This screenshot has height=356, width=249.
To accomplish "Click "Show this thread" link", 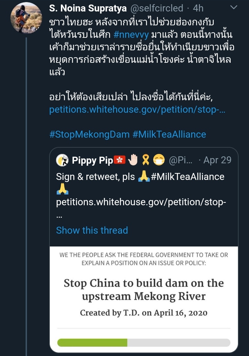I will 92,230.
